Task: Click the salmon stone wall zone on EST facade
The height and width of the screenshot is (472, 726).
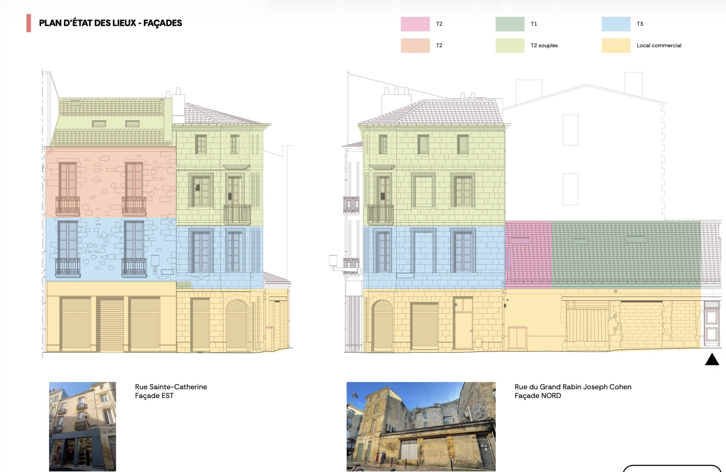Action: point(111,184)
